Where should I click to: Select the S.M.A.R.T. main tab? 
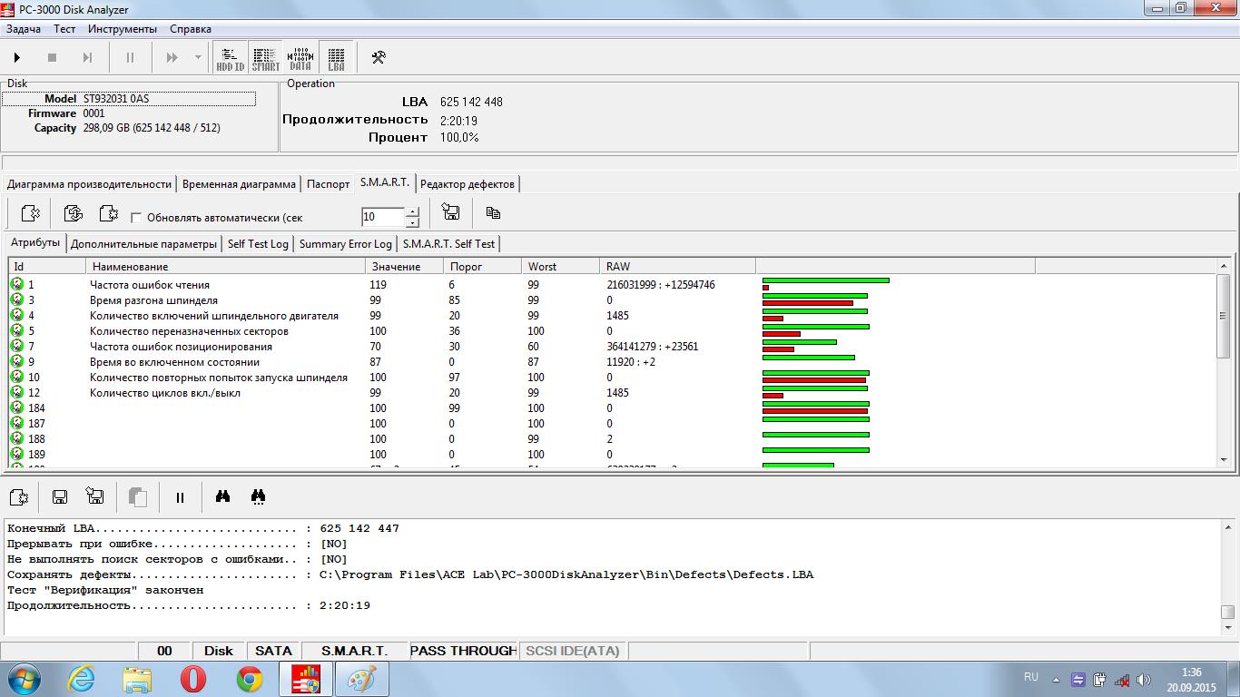pos(385,182)
